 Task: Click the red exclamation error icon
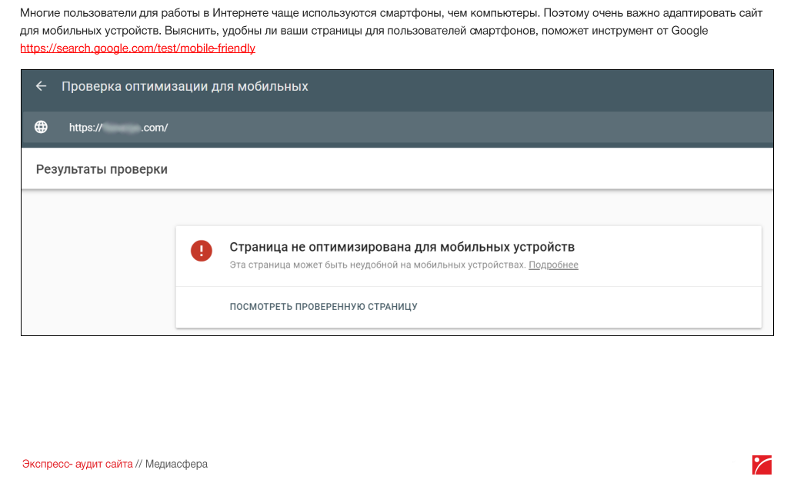tap(202, 251)
